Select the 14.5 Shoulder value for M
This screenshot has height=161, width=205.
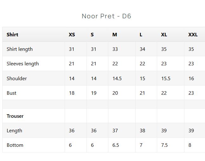pyautogui.click(x=117, y=78)
